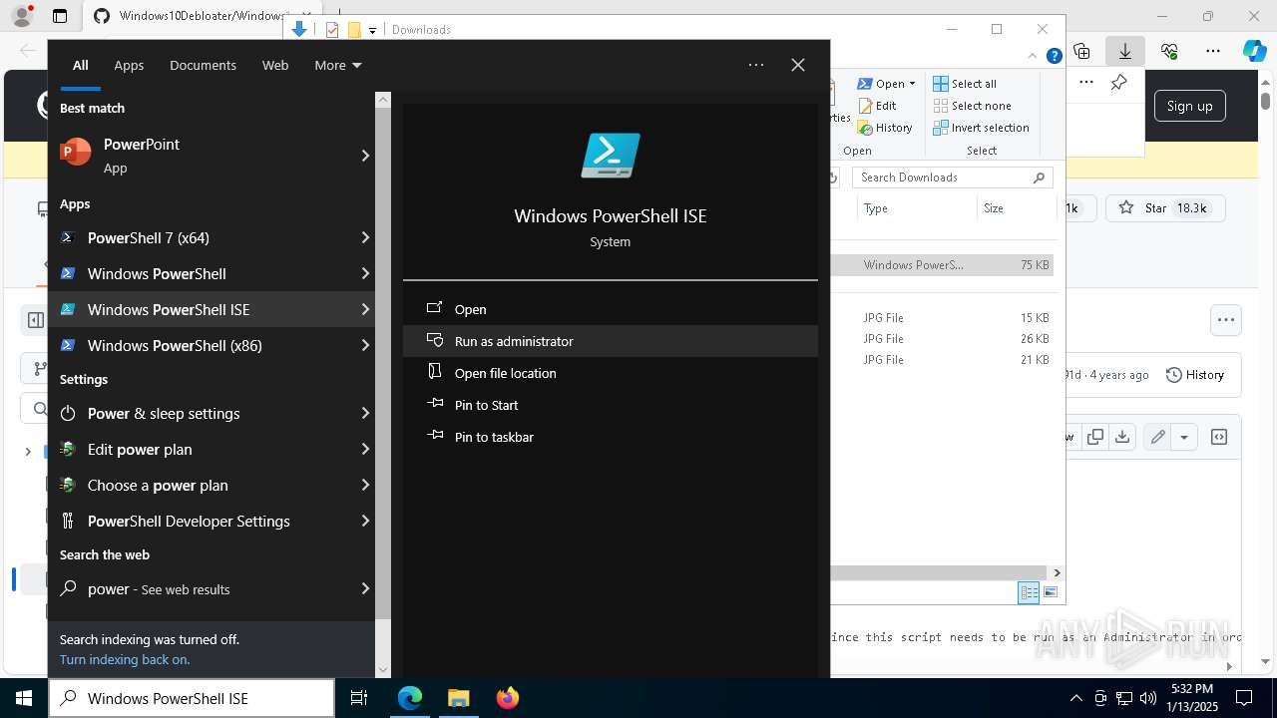The width and height of the screenshot is (1277, 718).
Task: Launch Firefox from taskbar
Action: coord(507,698)
